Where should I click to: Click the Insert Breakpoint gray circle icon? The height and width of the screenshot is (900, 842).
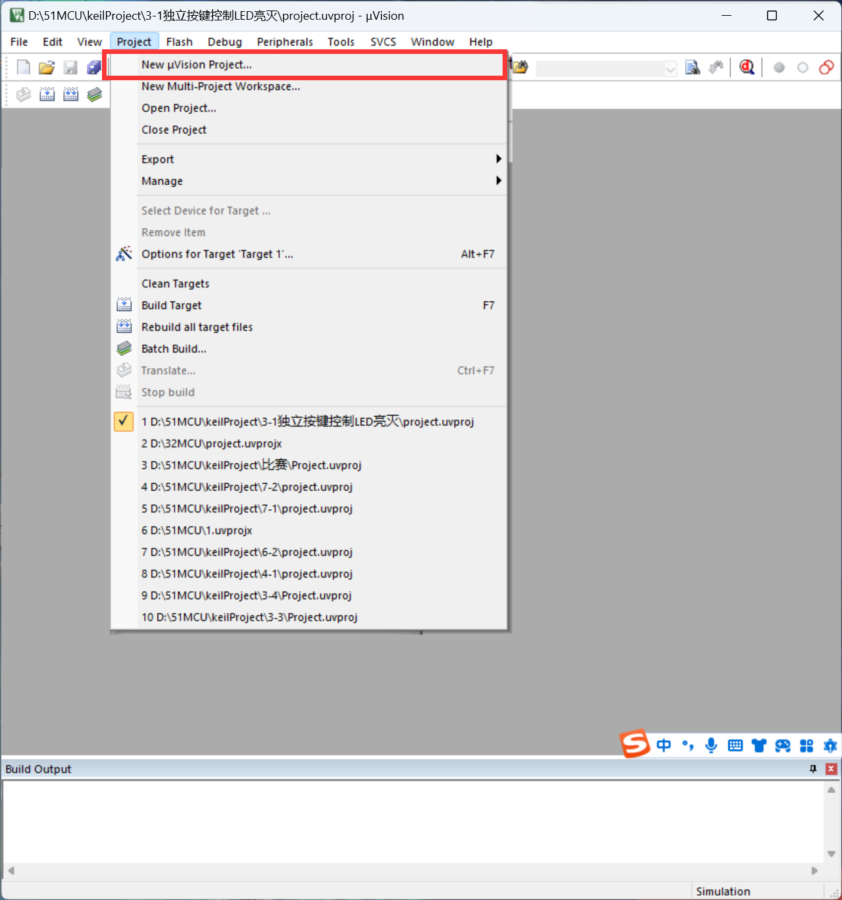[x=779, y=68]
